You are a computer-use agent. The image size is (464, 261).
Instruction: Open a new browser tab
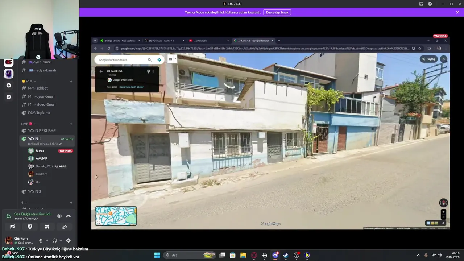tap(279, 41)
